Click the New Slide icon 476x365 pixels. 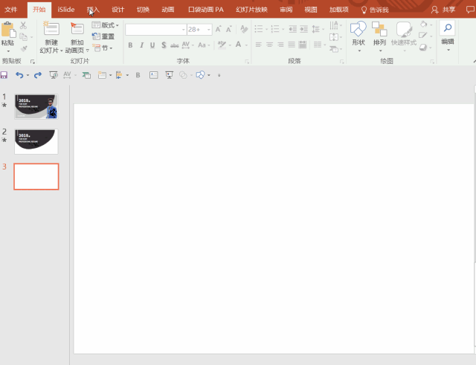pyautogui.click(x=51, y=28)
